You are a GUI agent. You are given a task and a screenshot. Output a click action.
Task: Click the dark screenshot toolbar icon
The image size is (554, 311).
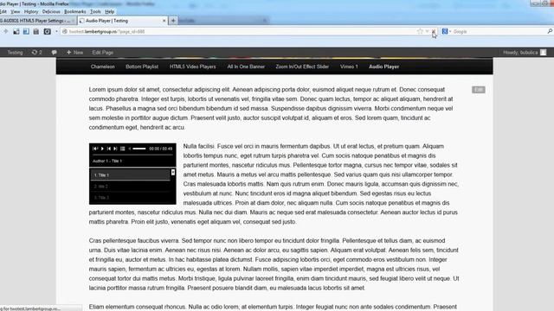click(x=47, y=31)
